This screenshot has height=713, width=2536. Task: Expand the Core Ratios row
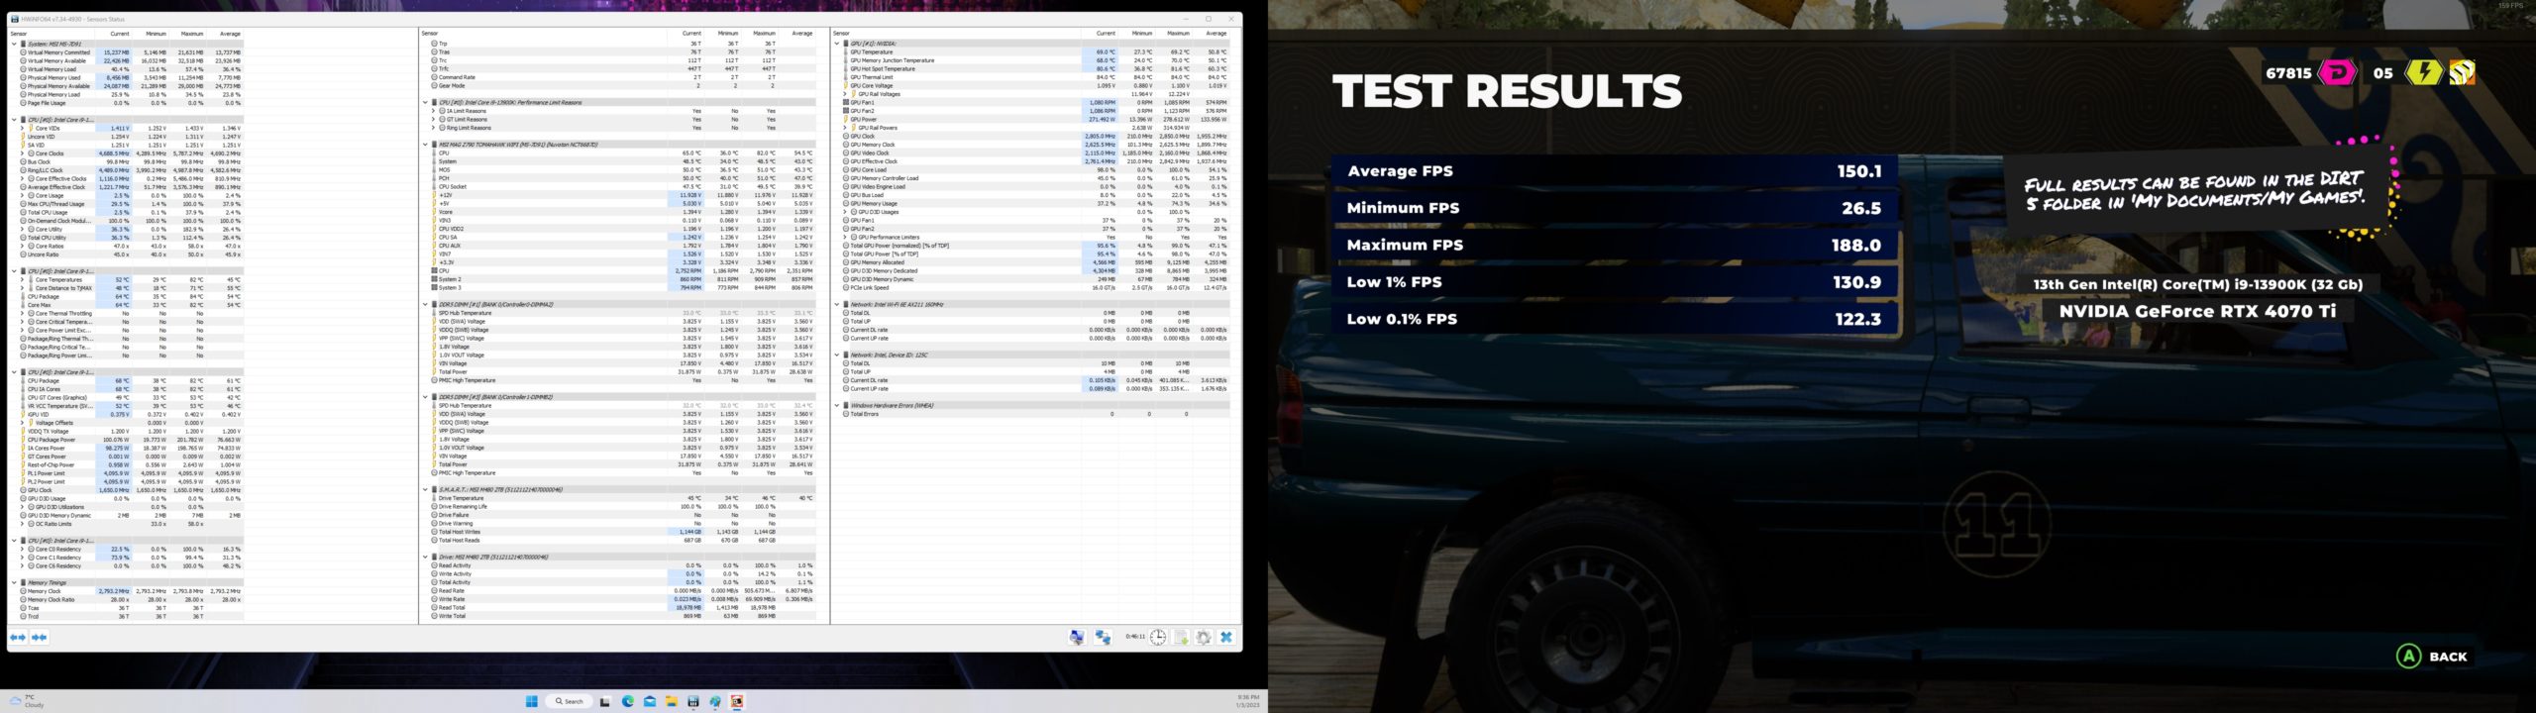coord(22,246)
